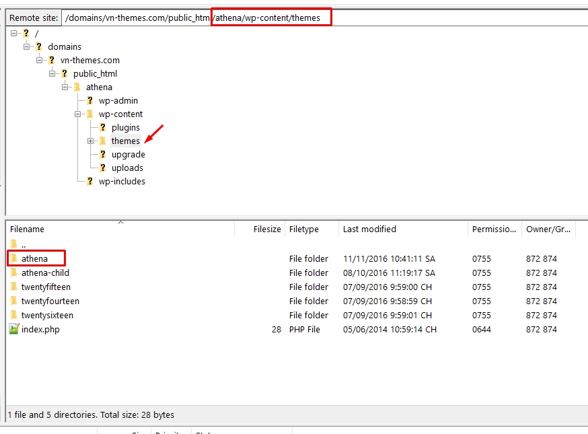Collapse the domains tree node
588x434 pixels.
28,46
